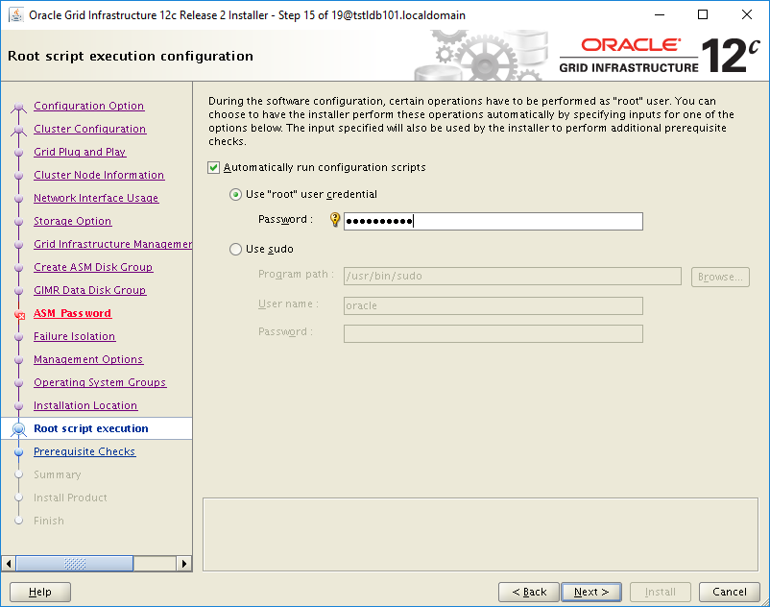Click the Summary step label
Viewport: 770px width, 607px height.
click(x=58, y=475)
